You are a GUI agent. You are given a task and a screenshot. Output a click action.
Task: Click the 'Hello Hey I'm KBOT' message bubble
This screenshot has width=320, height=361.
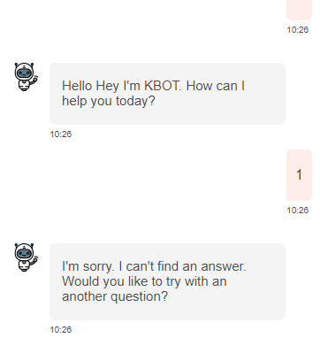(167, 94)
